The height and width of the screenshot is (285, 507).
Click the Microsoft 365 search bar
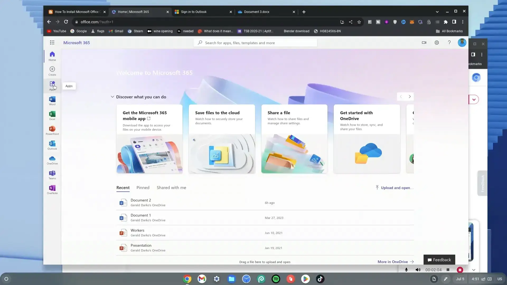point(255,42)
